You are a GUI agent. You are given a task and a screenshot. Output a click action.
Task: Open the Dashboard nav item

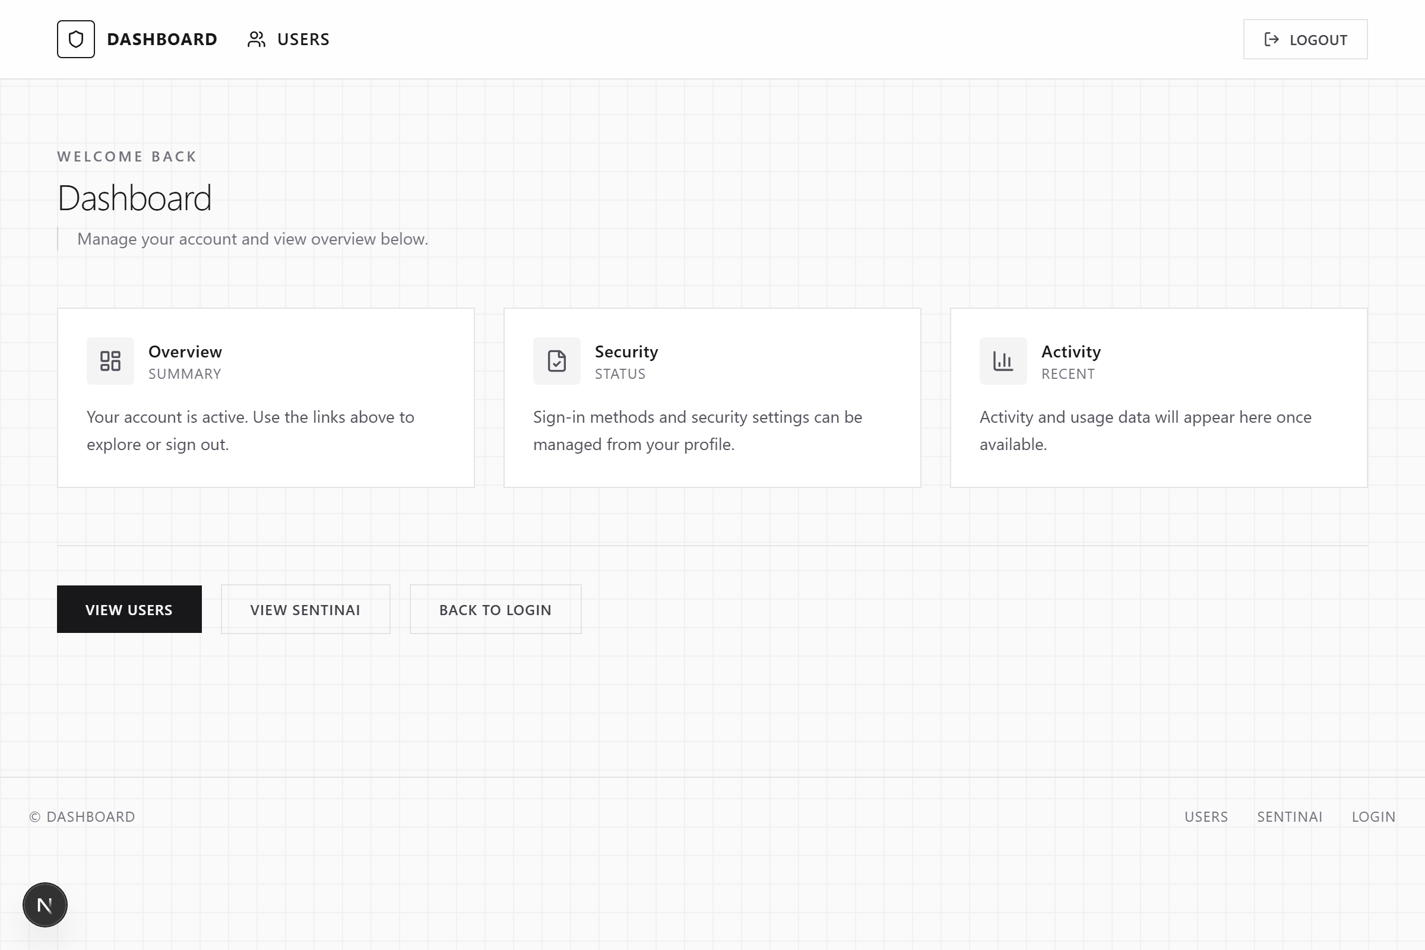point(161,39)
